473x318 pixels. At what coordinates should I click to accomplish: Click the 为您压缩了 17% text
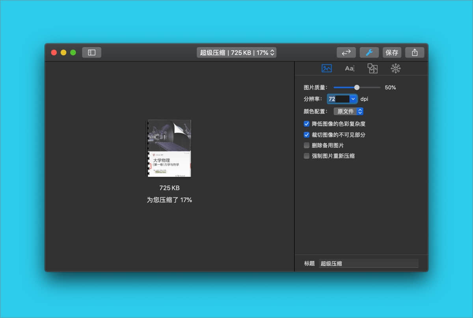click(169, 200)
